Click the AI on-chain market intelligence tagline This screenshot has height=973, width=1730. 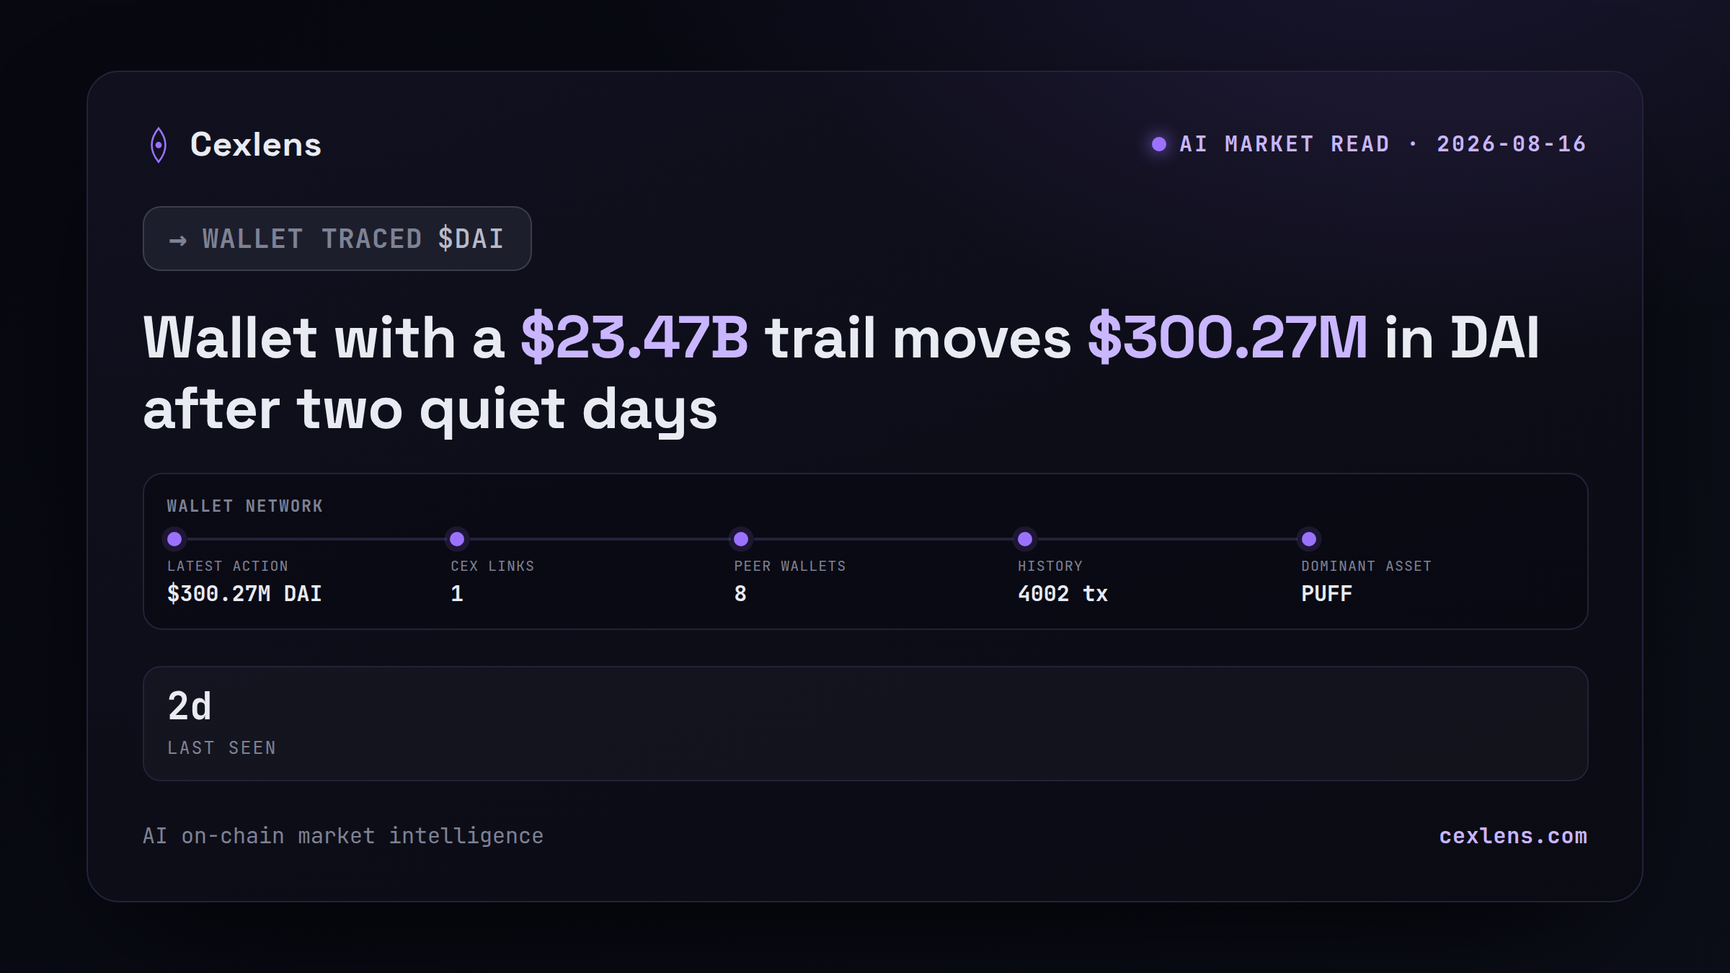coord(343,836)
